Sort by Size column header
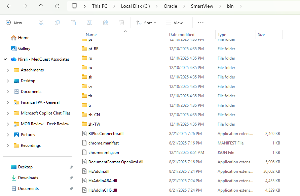Image resolution: width=300 pixels, height=196 pixels. 261,34
